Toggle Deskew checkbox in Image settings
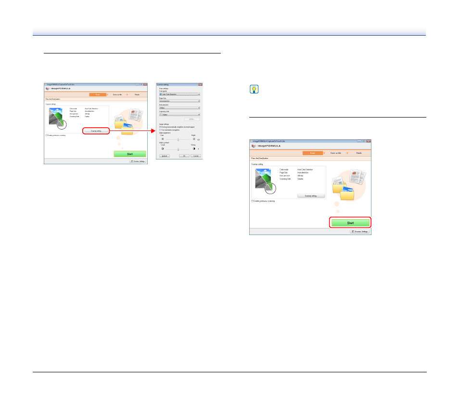 coord(160,127)
